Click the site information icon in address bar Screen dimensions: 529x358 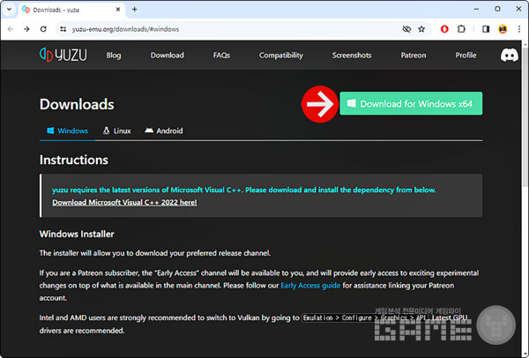[x=63, y=29]
